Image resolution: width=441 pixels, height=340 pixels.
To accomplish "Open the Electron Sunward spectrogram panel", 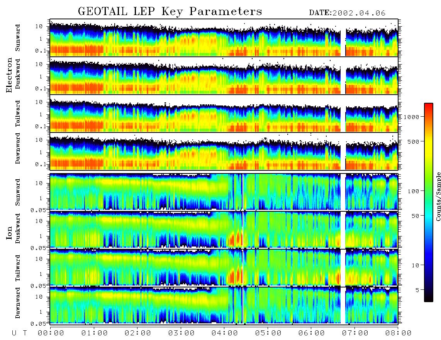I will pos(224,37).
